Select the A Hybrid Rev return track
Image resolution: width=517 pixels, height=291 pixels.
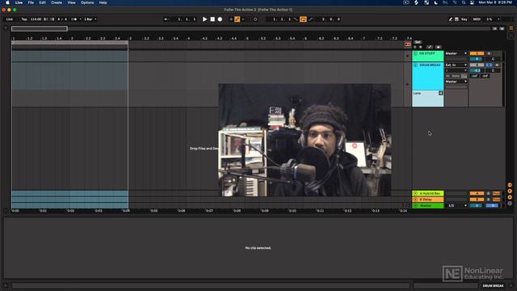click(427, 193)
